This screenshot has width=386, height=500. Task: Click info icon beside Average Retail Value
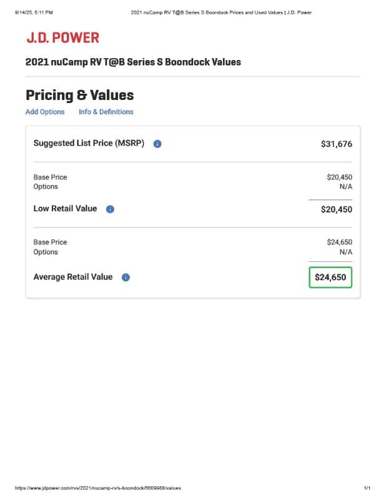tap(126, 277)
